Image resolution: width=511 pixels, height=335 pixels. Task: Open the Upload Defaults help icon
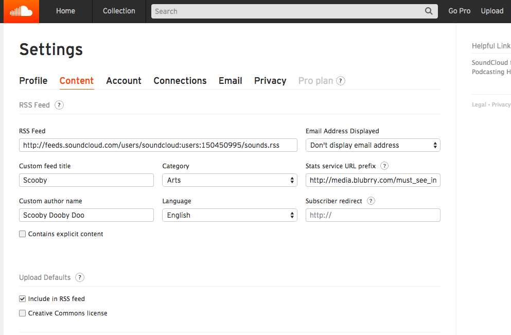(x=80, y=277)
